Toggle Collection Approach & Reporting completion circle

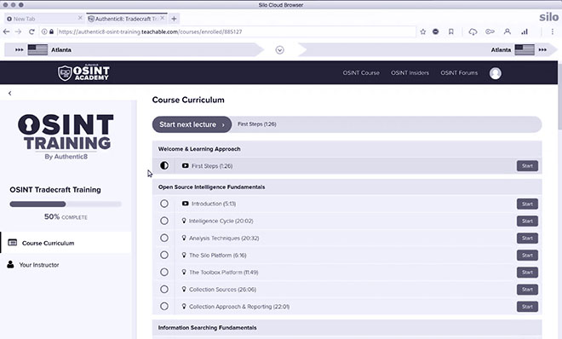click(164, 307)
